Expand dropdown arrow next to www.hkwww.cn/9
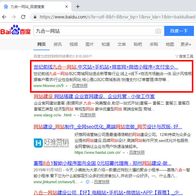 (67, 86)
